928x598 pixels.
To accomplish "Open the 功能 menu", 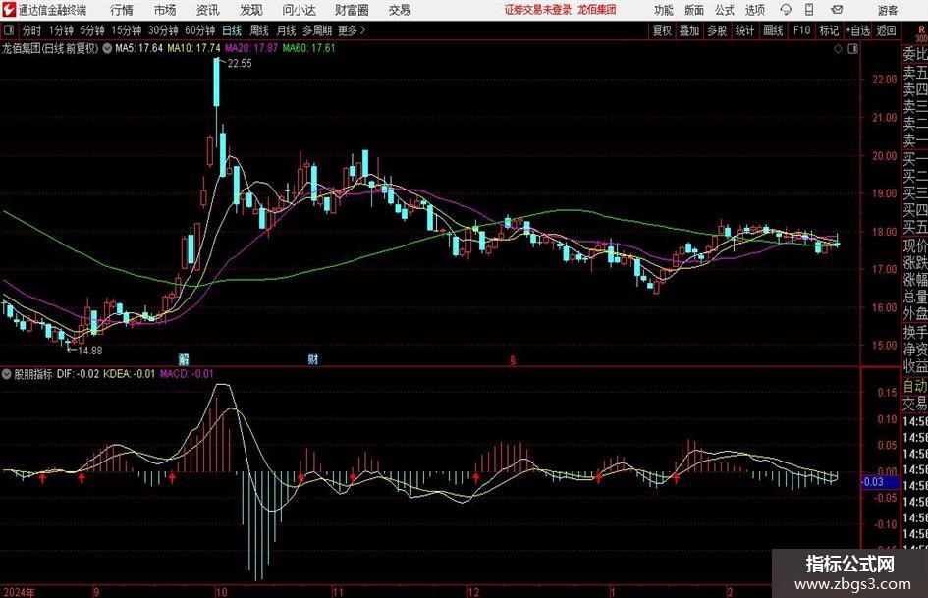I will tap(664, 10).
